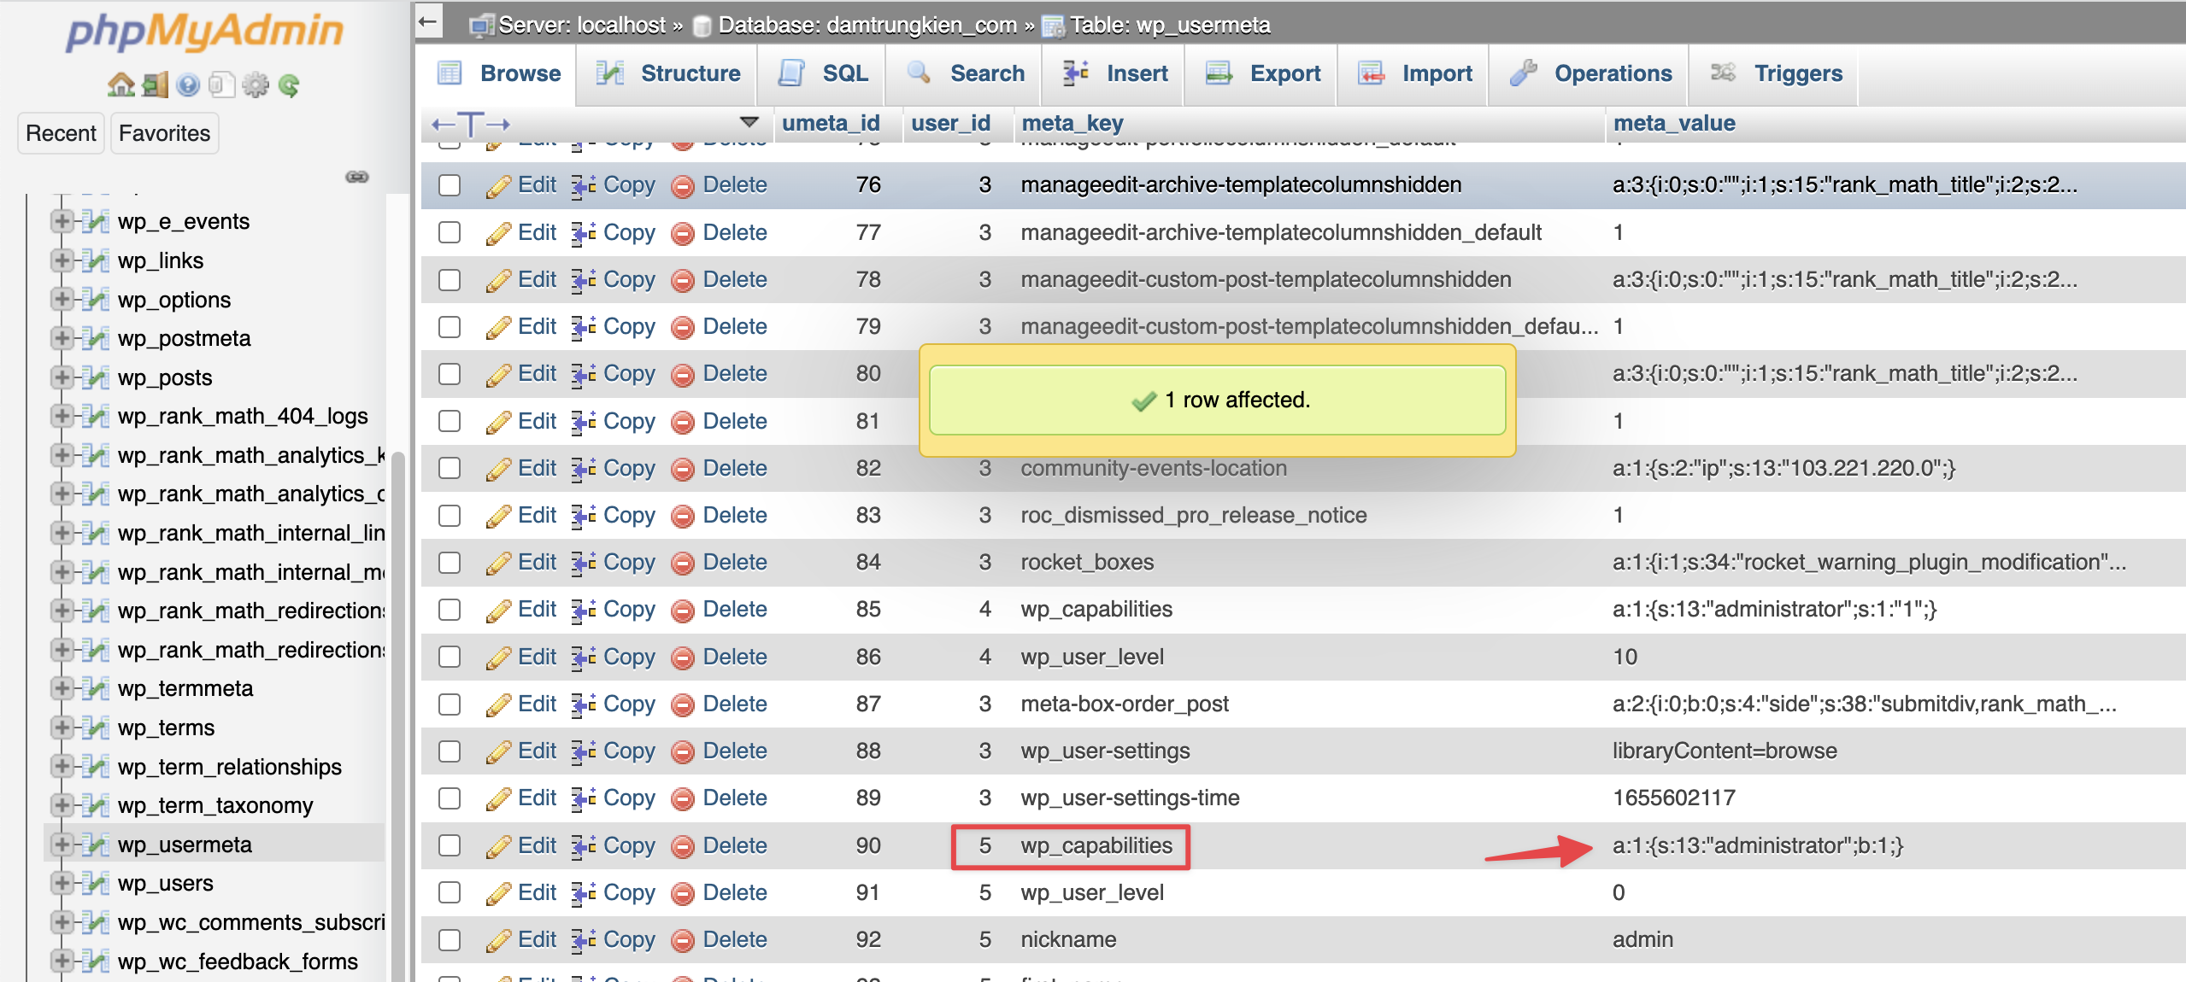Open the Operations tab
This screenshot has height=982, width=2186.
click(1590, 73)
